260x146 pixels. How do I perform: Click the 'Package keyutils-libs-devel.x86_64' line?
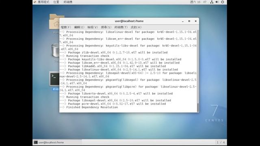pyautogui.click(x=120, y=59)
